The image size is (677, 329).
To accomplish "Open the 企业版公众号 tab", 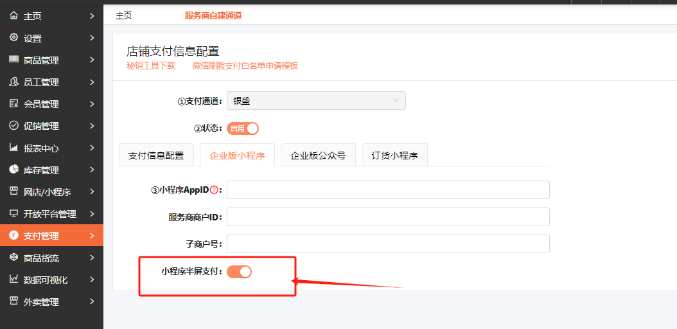I will point(318,155).
